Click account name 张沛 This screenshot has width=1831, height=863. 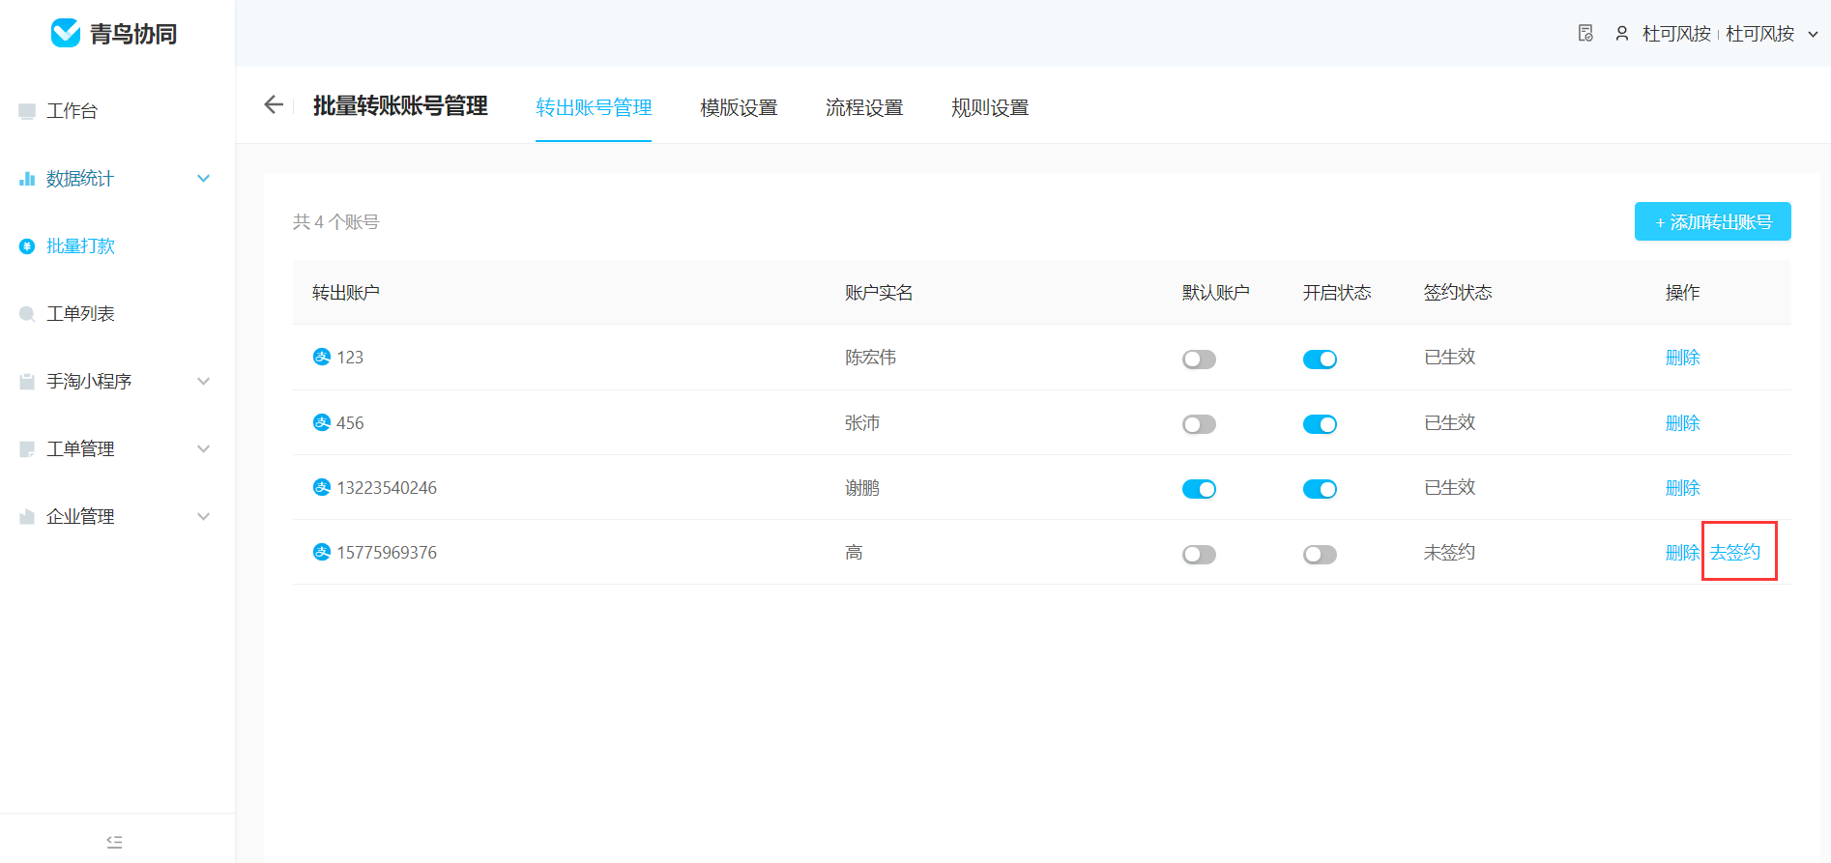pyautogui.click(x=862, y=423)
